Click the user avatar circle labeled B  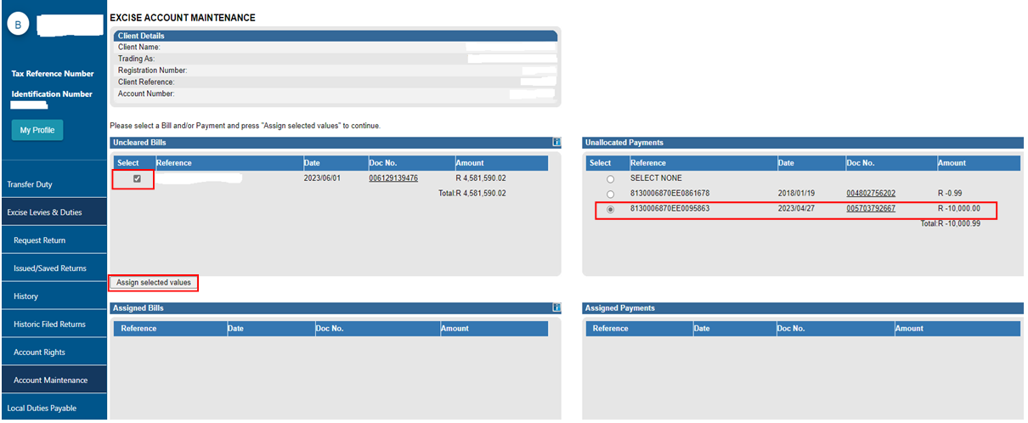coord(19,25)
